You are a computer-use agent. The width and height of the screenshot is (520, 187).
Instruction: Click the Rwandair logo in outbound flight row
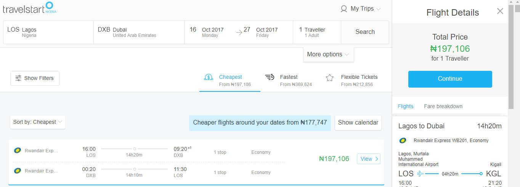pos(17,150)
